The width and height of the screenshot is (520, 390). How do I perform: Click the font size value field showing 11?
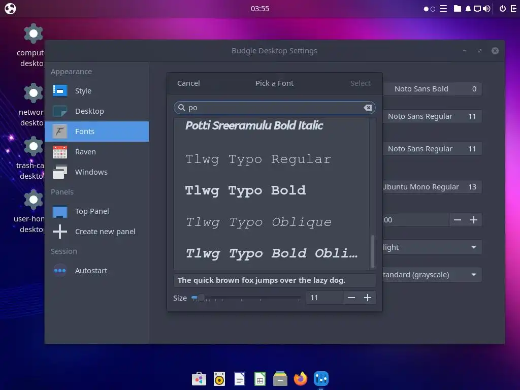[x=324, y=298]
